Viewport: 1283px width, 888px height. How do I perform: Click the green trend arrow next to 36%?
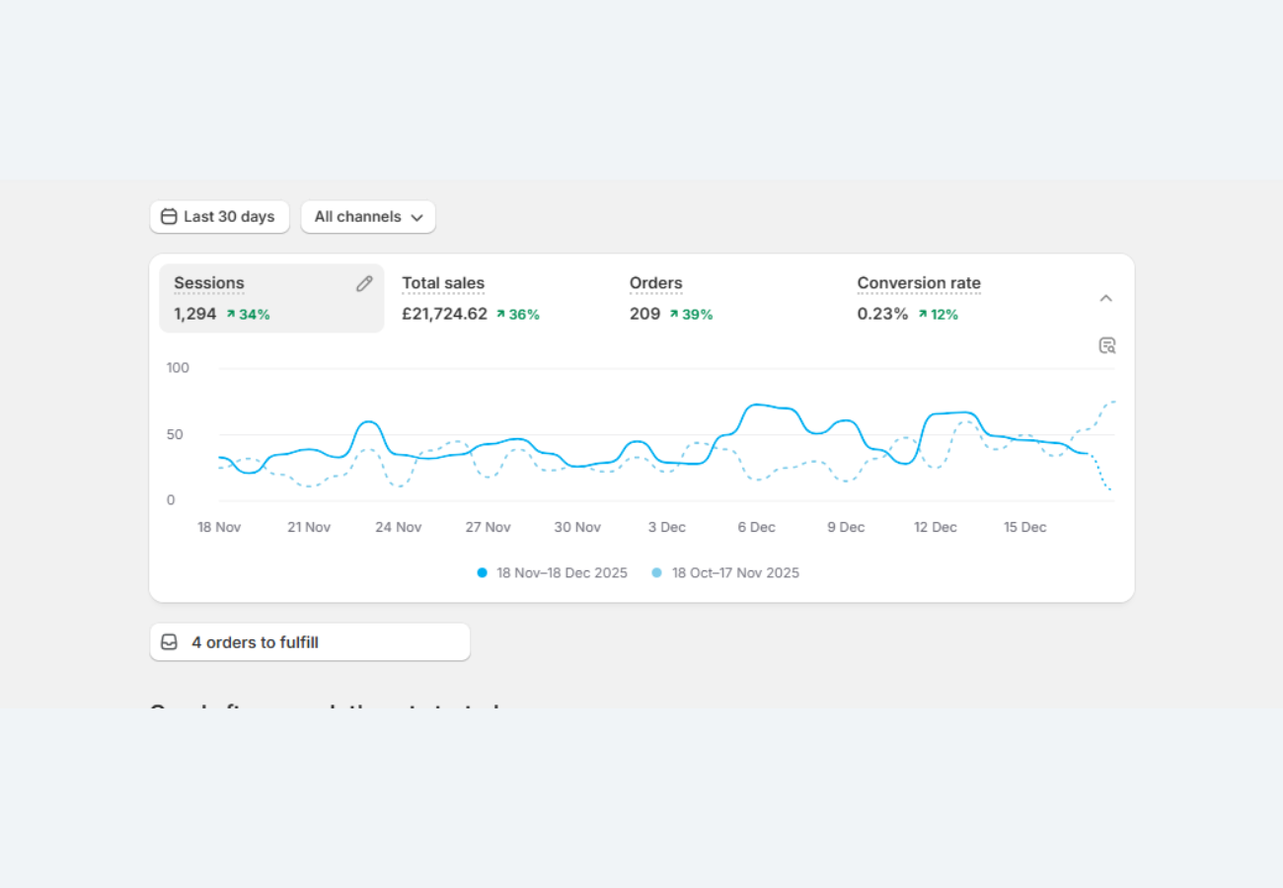(x=500, y=315)
